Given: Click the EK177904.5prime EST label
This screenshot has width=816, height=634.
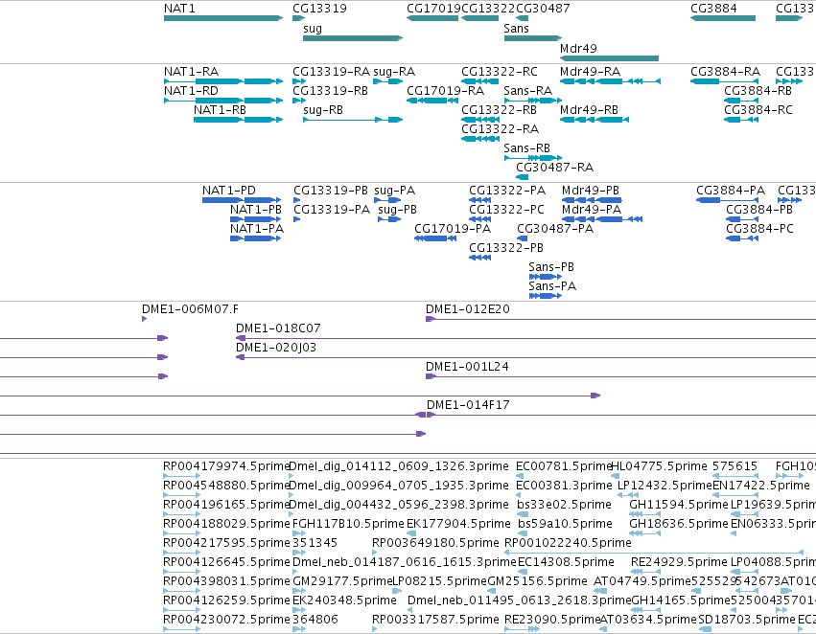Looking at the screenshot, I should click(x=458, y=524).
